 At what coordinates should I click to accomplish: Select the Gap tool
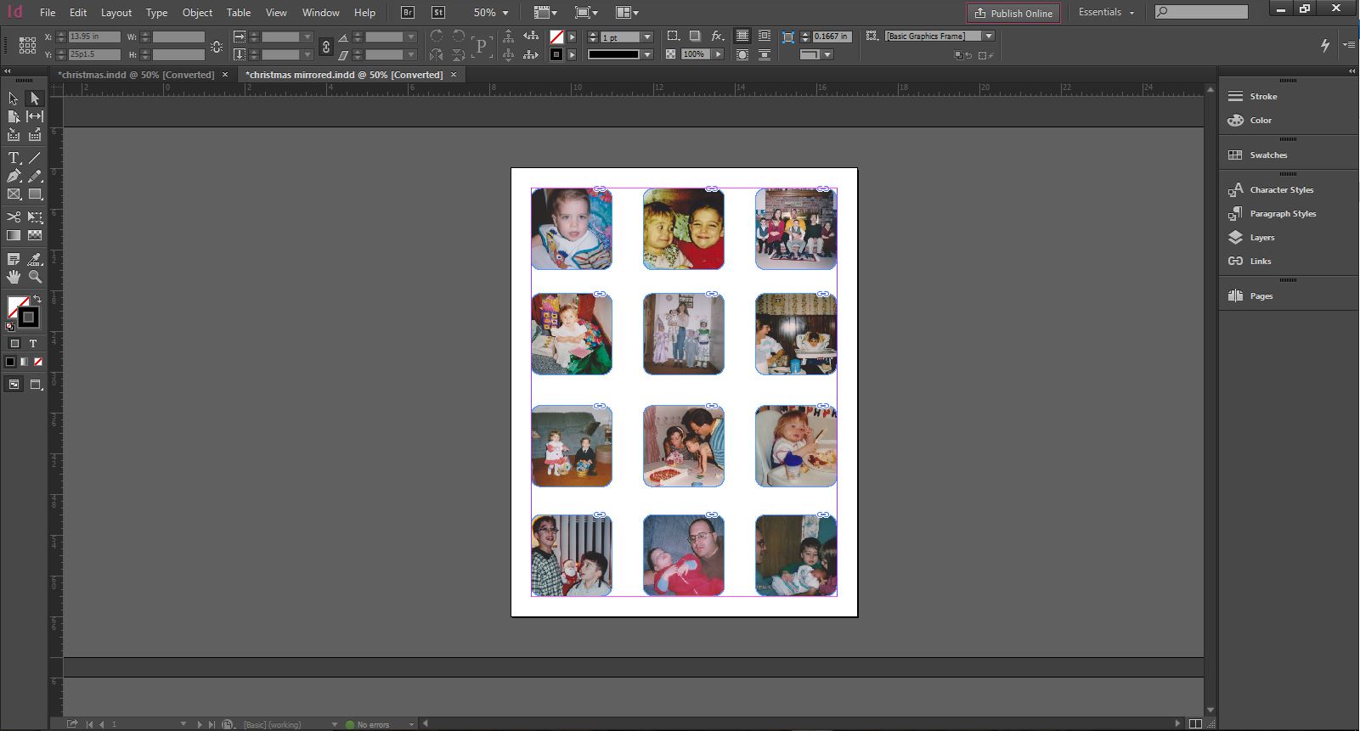[35, 116]
